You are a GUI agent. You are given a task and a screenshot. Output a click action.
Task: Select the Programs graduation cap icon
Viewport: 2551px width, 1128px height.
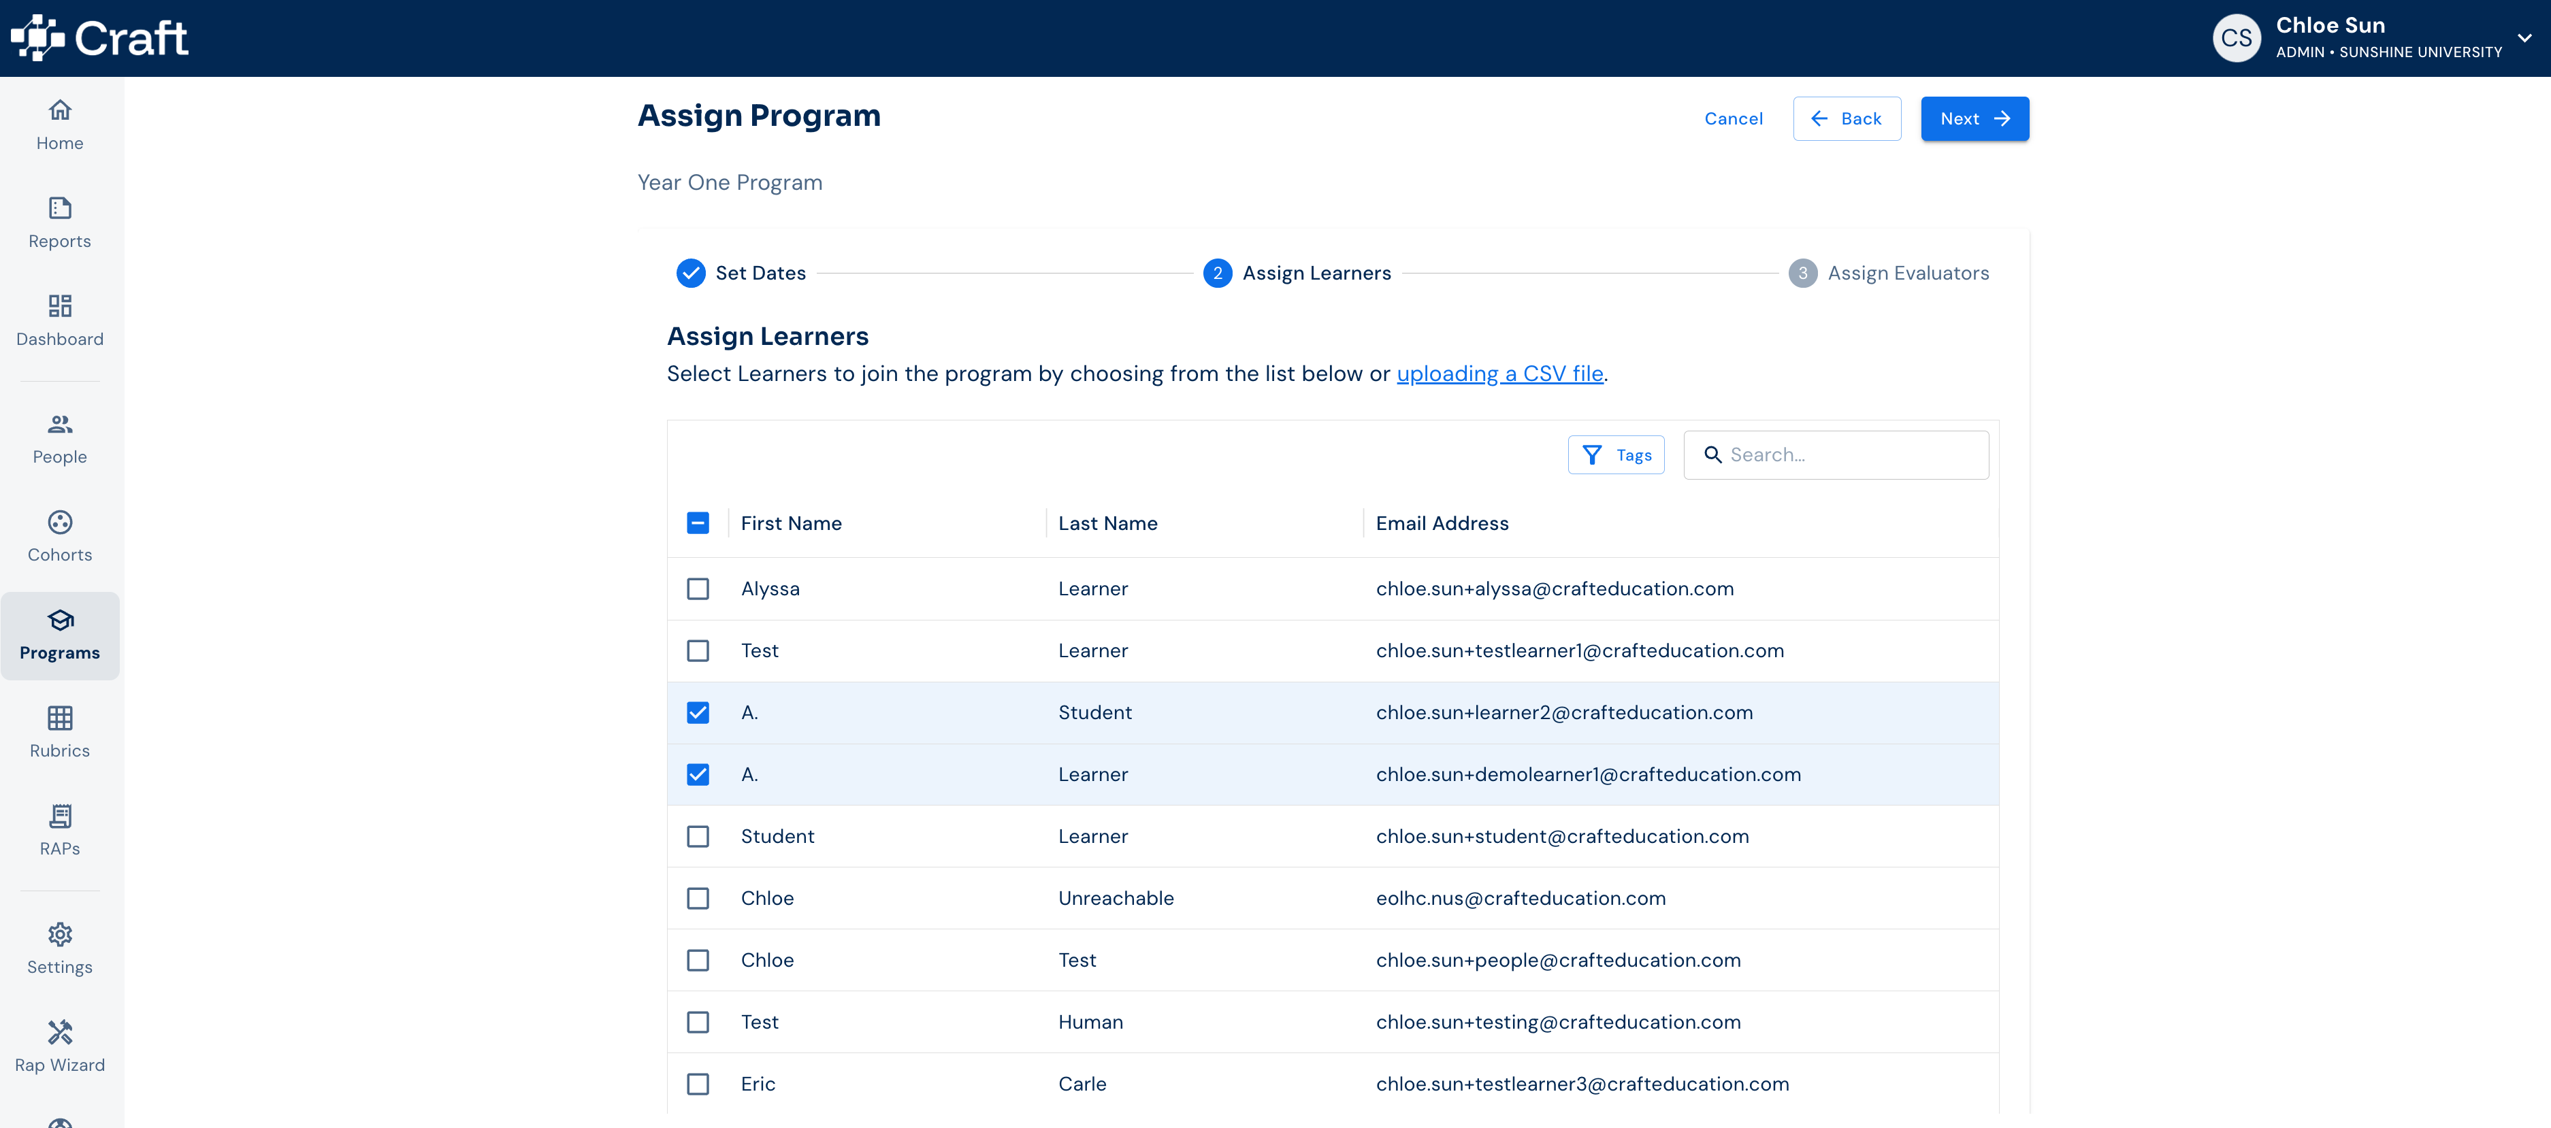59,619
